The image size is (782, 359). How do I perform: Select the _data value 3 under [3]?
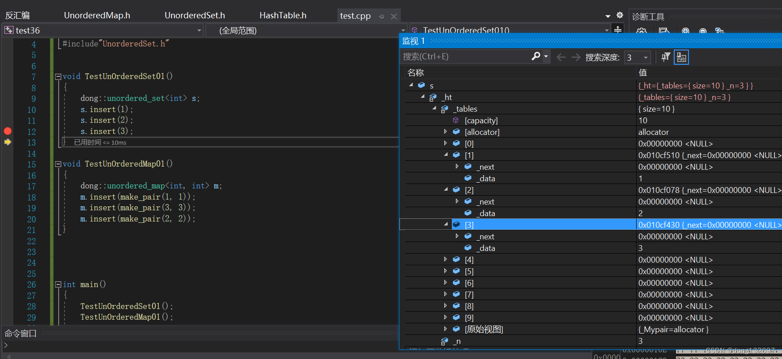[641, 248]
